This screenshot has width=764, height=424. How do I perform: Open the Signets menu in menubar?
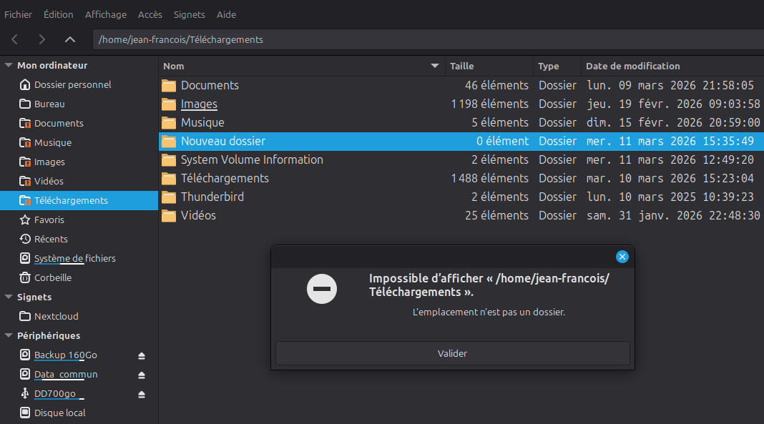[189, 14]
